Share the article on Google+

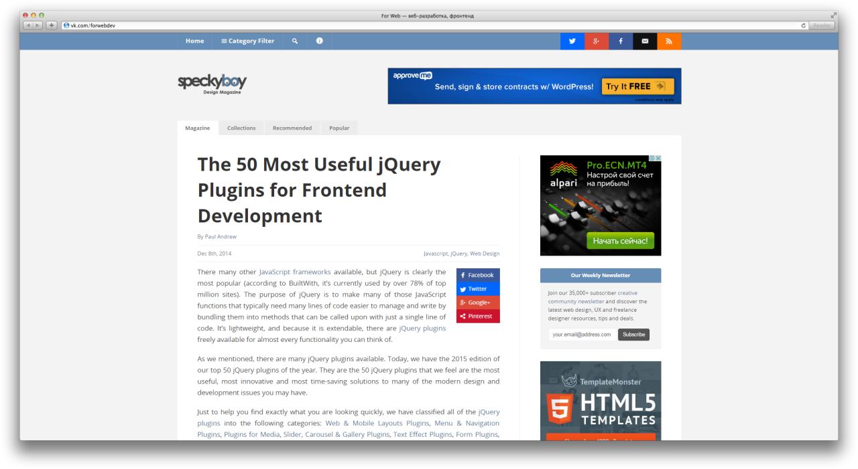pos(478,302)
